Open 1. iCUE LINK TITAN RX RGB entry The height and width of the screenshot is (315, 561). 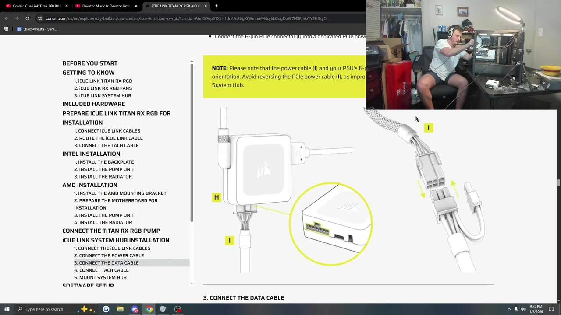coord(103,81)
